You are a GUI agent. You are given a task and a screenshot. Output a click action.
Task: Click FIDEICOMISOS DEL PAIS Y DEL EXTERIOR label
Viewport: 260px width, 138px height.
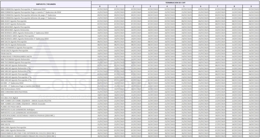pos(28,133)
